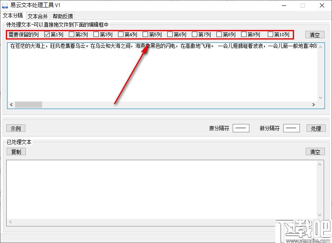This screenshot has width=332, height=243.
Task: Click the 易云文本处理工具 title bar app icon
Action: point(5,5)
